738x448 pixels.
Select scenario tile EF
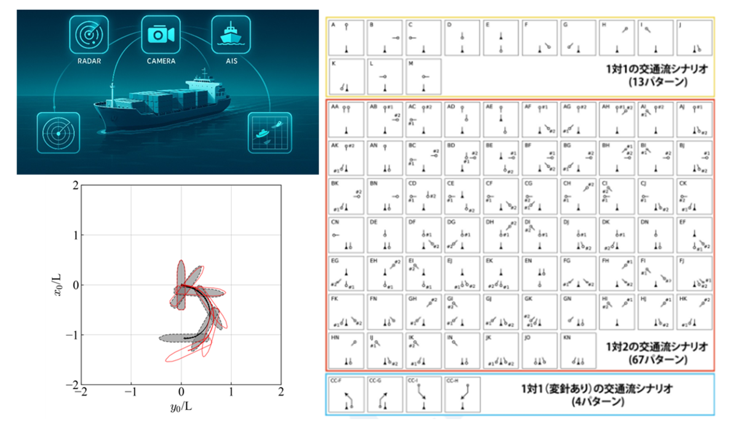694,234
